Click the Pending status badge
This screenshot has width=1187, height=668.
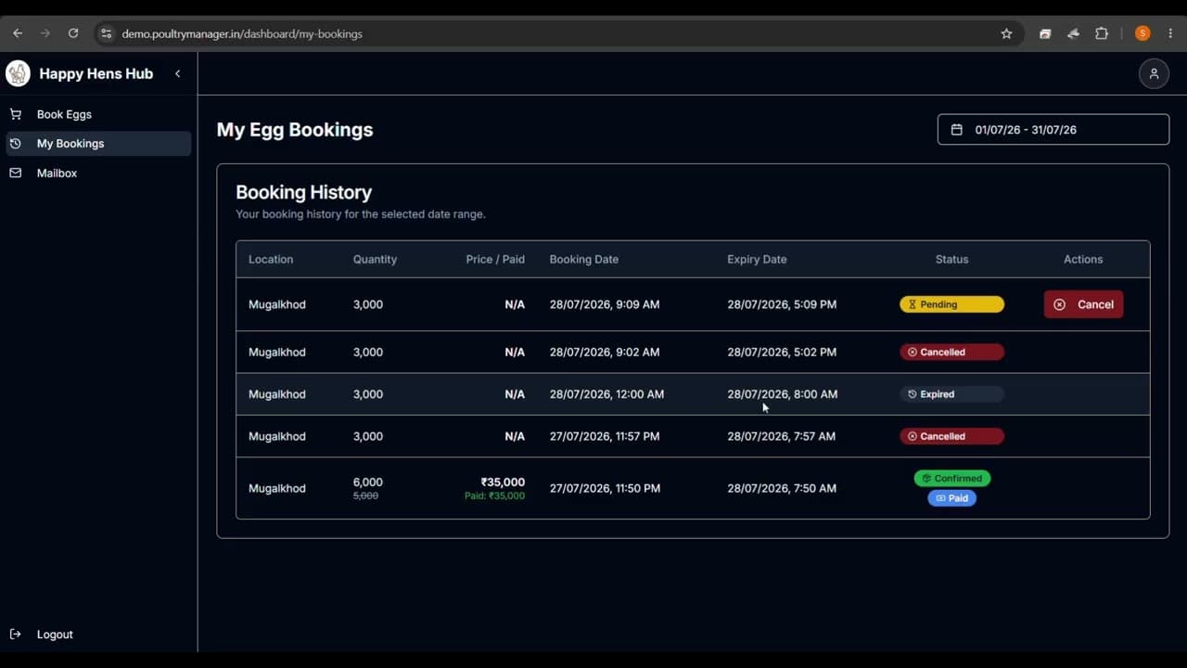coord(951,304)
